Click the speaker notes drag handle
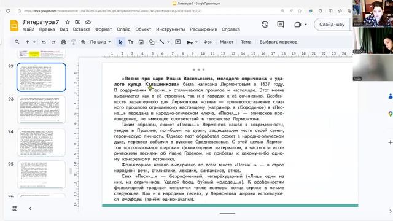This screenshot has height=221, width=393. (x=228, y=214)
